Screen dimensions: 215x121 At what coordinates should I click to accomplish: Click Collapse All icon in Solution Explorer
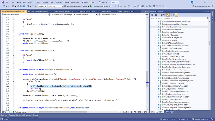click(160, 15)
